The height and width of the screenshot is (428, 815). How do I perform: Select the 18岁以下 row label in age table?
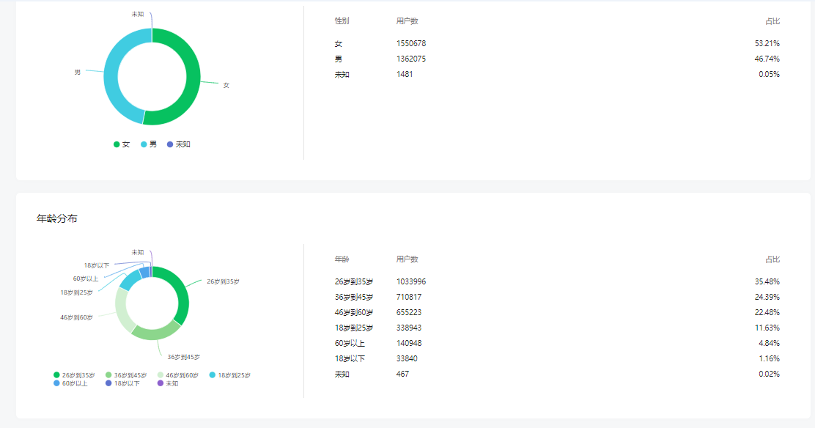[350, 358]
